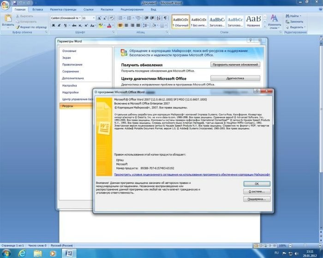The height and width of the screenshot is (258, 323).
Task: Toggle underline (Ч) formatting
Action: tap(65, 25)
